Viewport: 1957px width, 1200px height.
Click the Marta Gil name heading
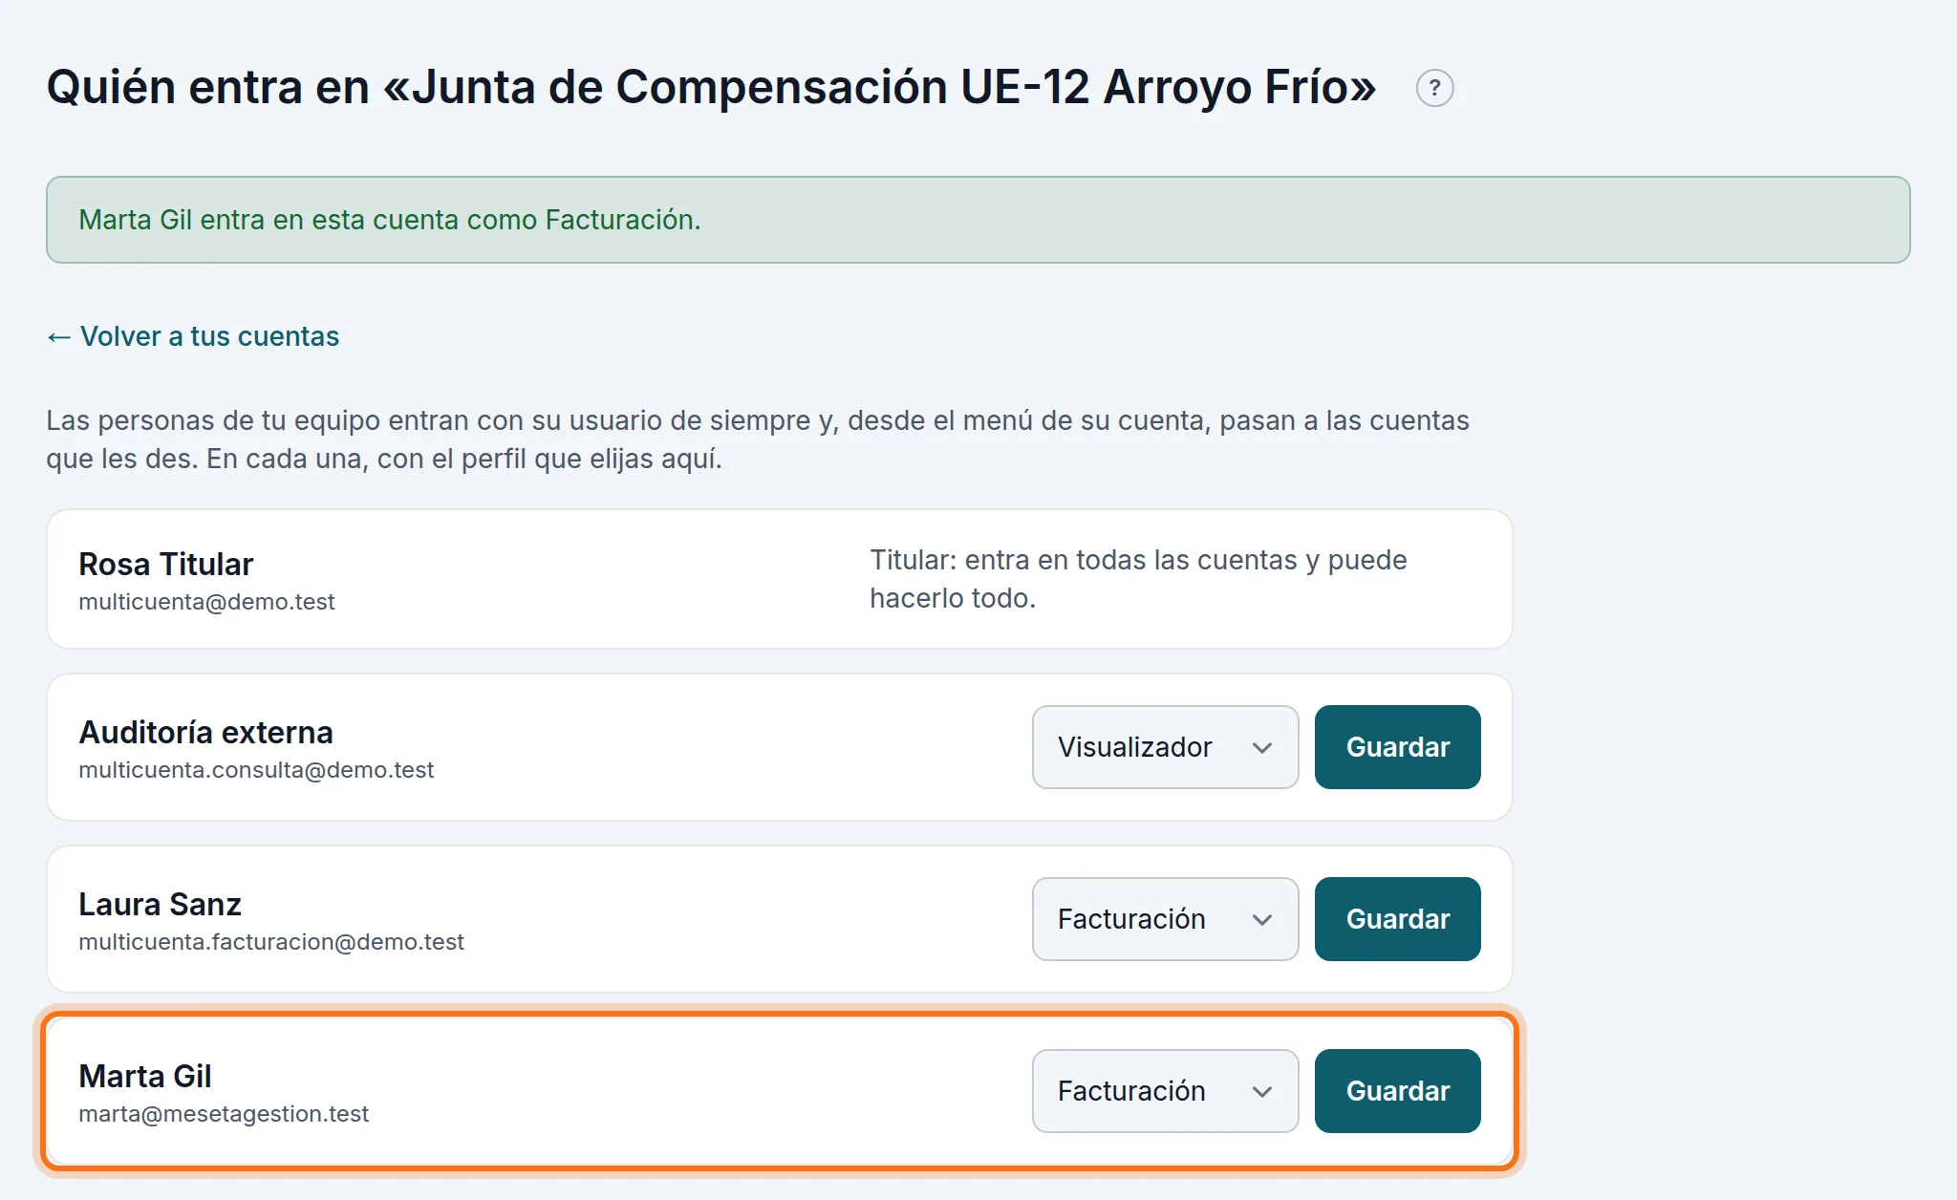click(145, 1077)
